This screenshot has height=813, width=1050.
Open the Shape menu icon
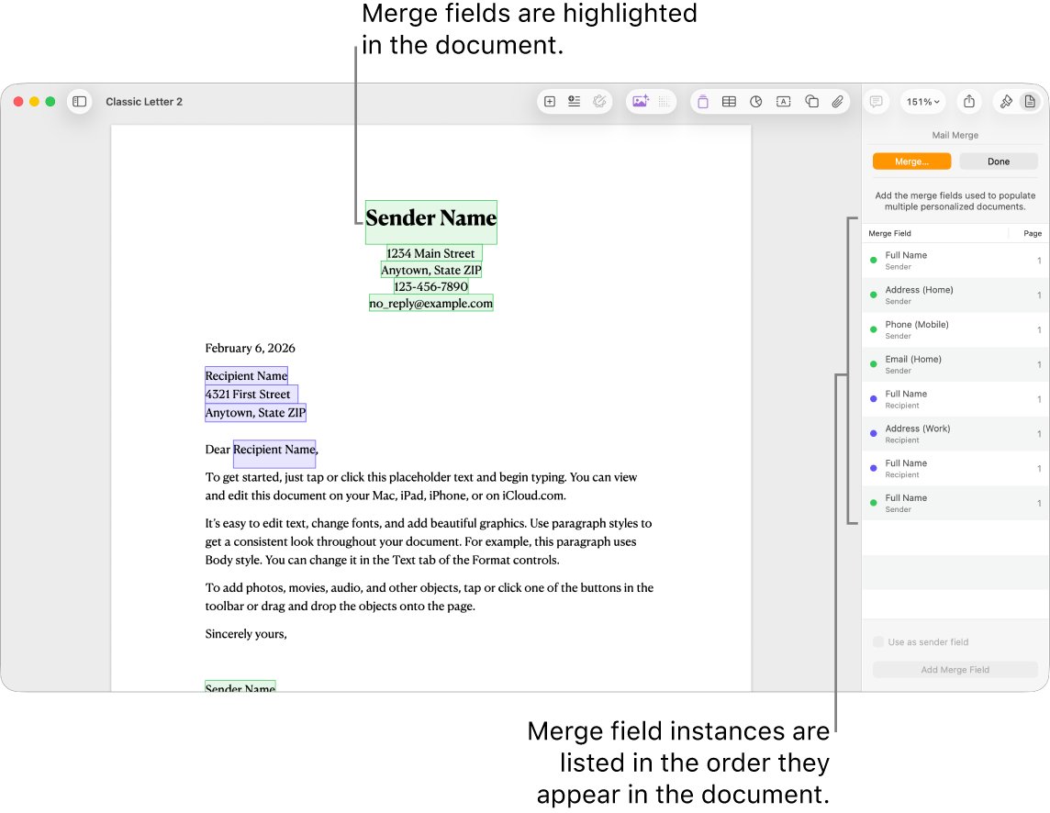[811, 102]
